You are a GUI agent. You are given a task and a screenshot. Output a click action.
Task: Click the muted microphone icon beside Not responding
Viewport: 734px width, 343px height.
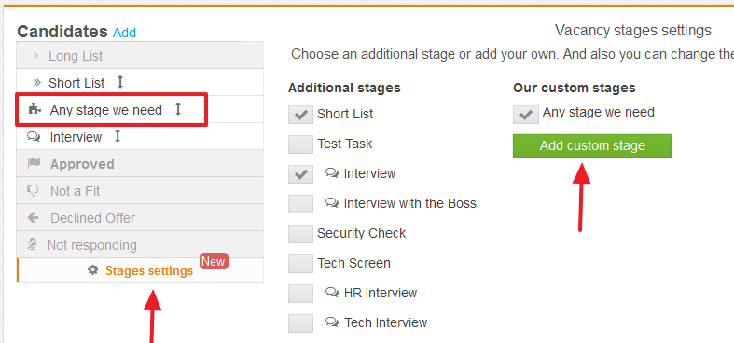tap(33, 244)
